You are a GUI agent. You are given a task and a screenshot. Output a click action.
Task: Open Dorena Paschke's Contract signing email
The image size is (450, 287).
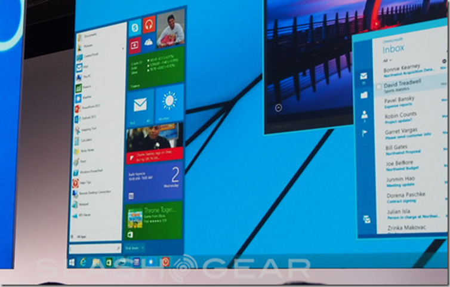413,197
